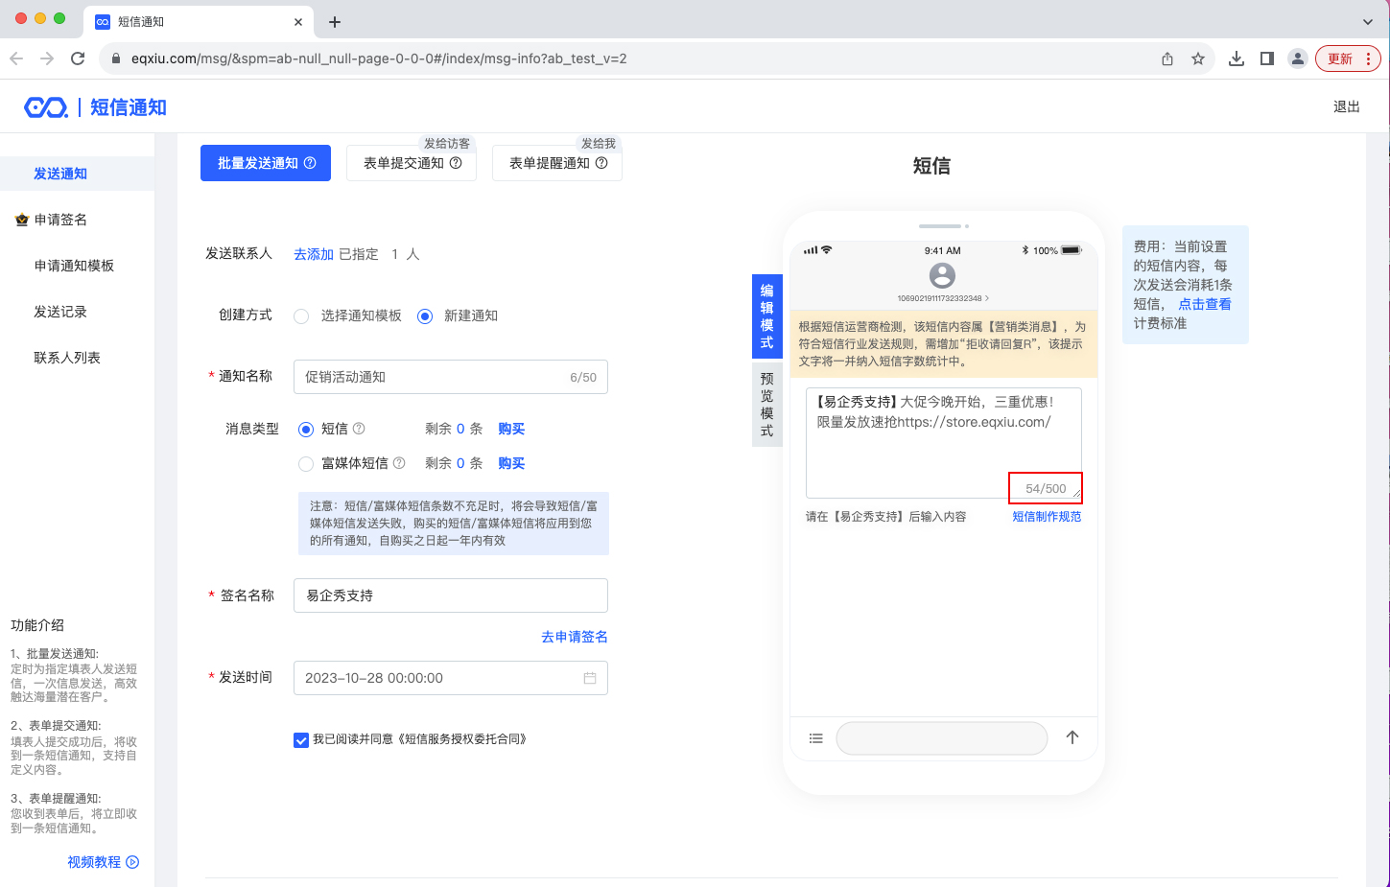Viewport: 1390px width, 887px height.
Task: Click 点击查看 billing standard link
Action: coord(1205,304)
